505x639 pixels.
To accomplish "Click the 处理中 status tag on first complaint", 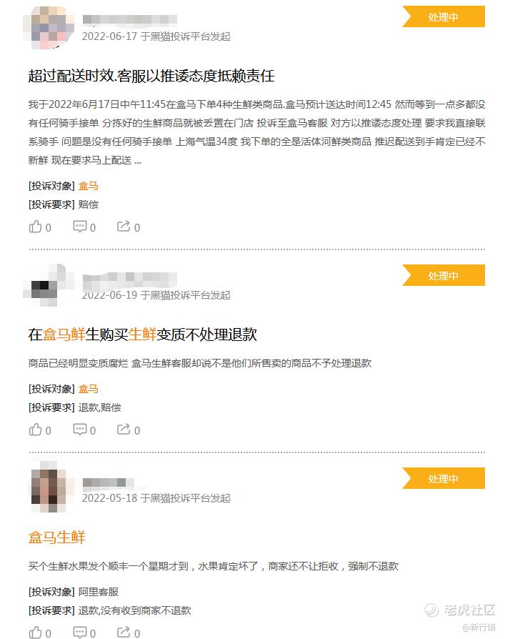I will [x=444, y=16].
